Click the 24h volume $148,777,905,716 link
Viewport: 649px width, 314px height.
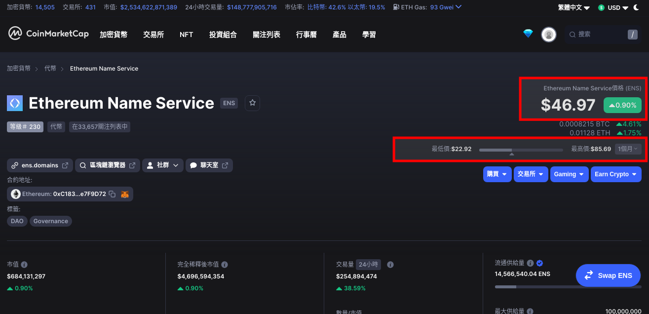click(x=252, y=7)
